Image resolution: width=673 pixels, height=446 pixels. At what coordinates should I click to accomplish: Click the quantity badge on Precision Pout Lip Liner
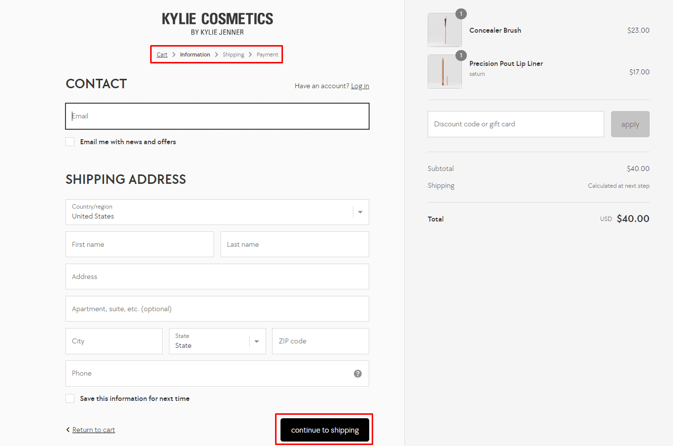click(x=461, y=56)
